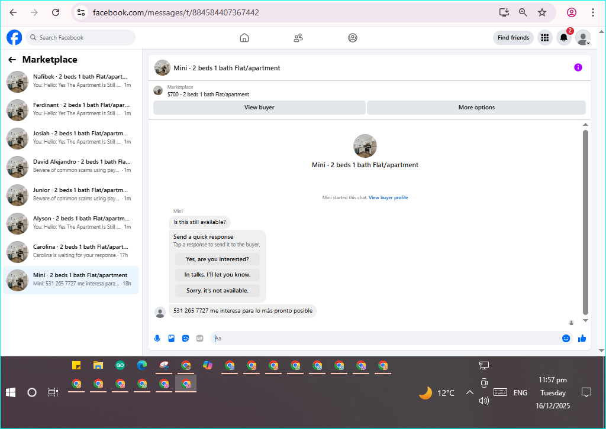Open conversation info purple icon
The height and width of the screenshot is (429, 606).
click(x=578, y=67)
